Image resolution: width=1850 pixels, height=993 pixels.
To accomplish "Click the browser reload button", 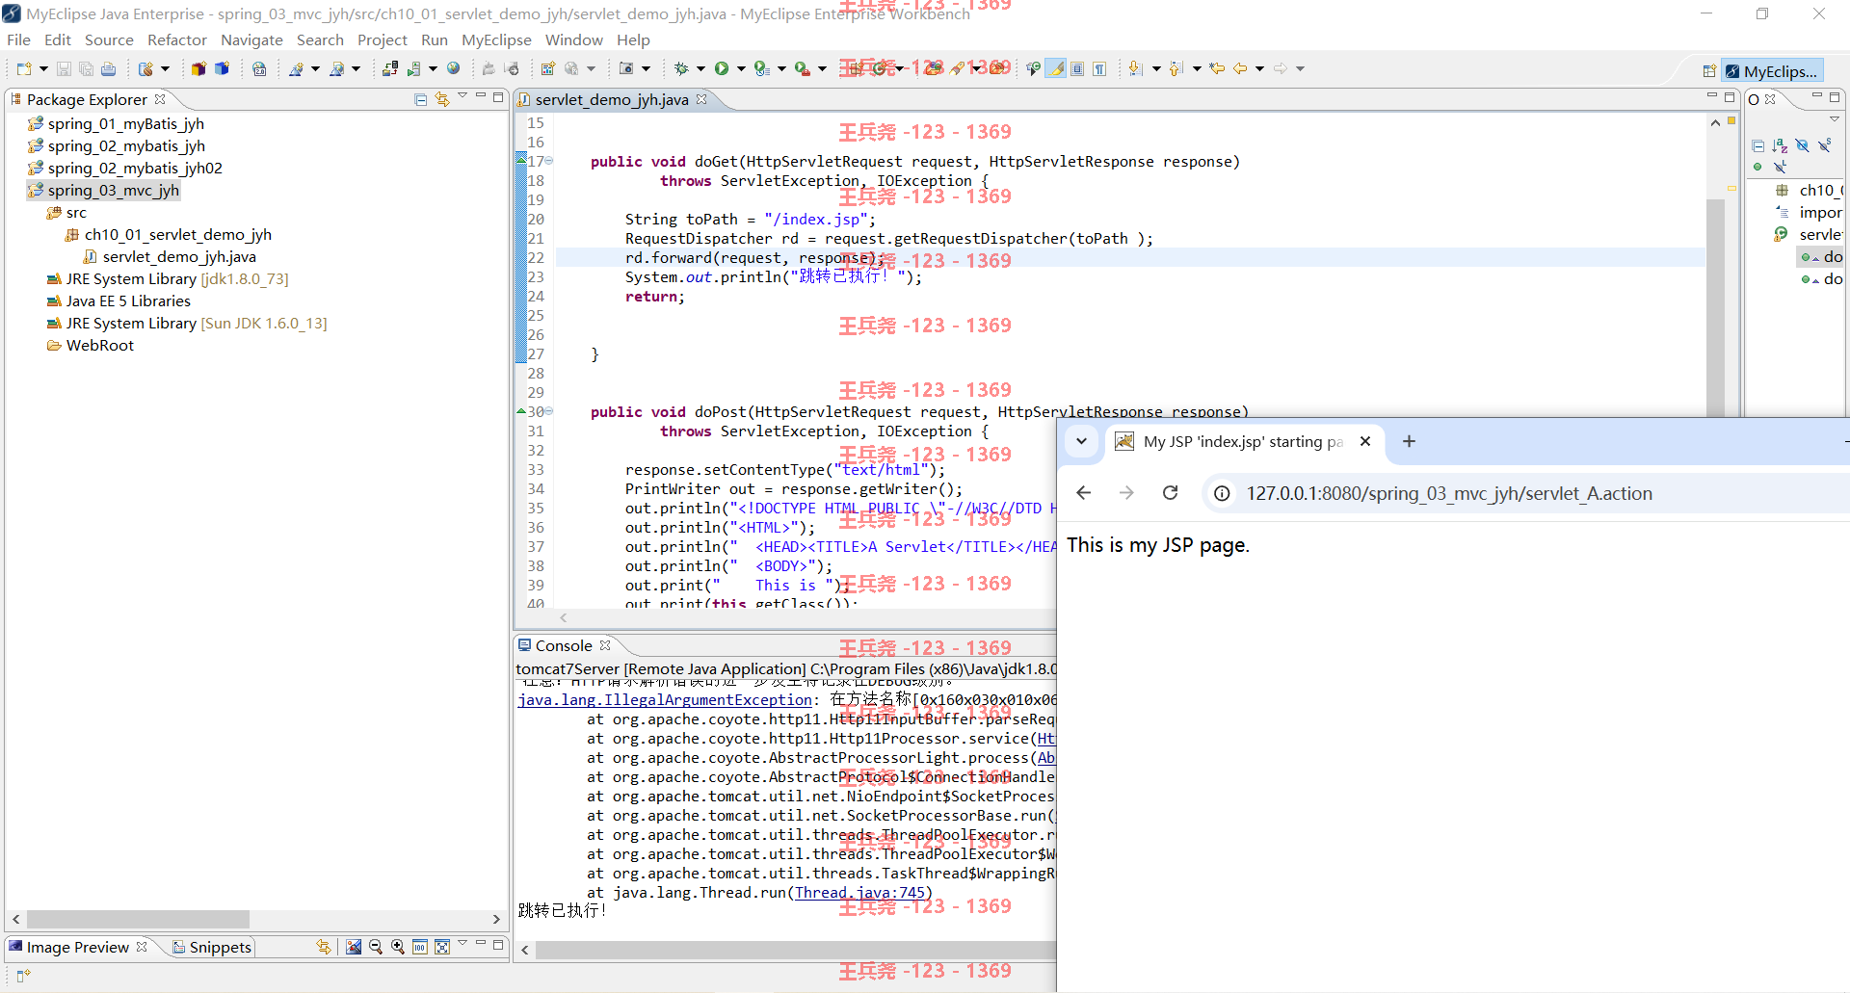I will click(x=1170, y=493).
